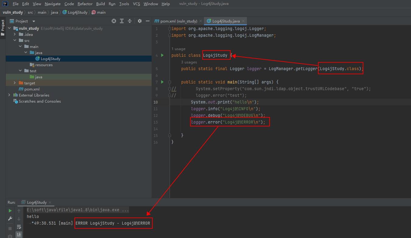Toggle soft-wrap icon in Run console
The image size is (411, 238).
tap(19, 227)
